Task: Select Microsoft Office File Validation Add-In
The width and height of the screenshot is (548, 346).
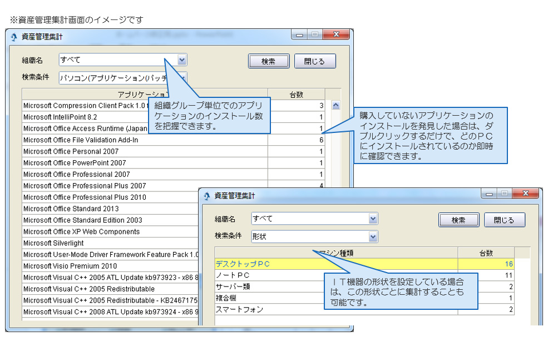Action: pyautogui.click(x=174, y=140)
